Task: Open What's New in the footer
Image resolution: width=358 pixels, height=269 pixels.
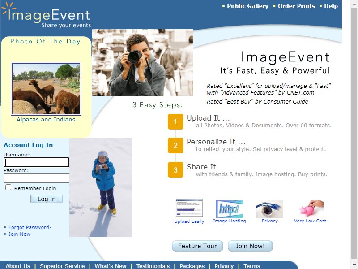Action: click(x=111, y=266)
